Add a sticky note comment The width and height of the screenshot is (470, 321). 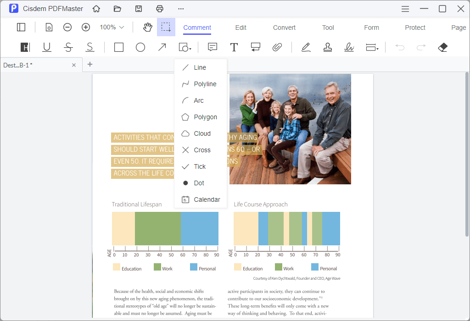point(213,47)
